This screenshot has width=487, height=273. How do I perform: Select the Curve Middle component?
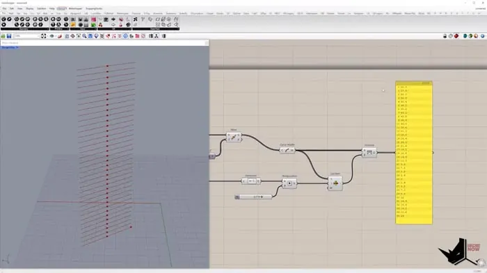pyautogui.click(x=287, y=150)
